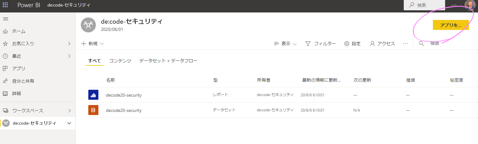478x144 pixels.
Task: Open ワークスペース list in sidebar
Action: click(28, 111)
